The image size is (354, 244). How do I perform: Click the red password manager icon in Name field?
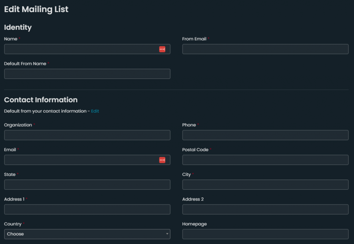[162, 49]
